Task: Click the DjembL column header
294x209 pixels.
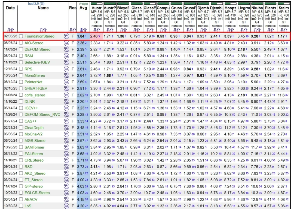Action: [217, 8]
